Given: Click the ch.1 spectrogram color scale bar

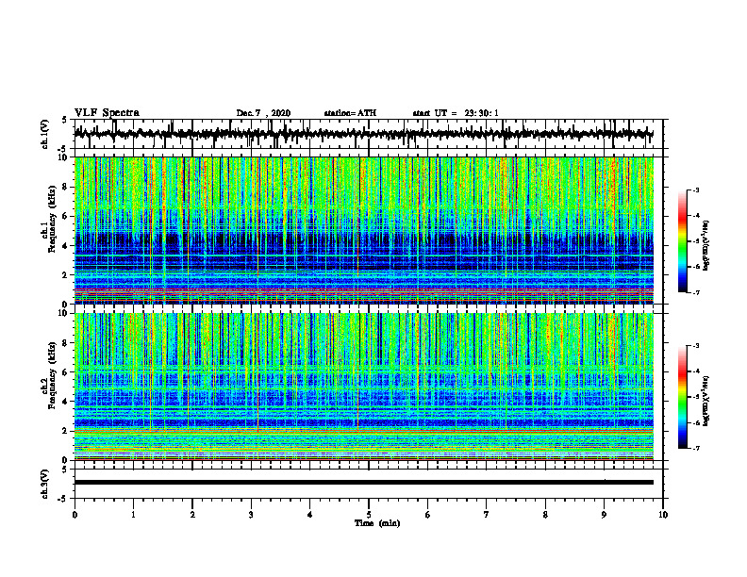Looking at the screenshot, I should 682,241.
